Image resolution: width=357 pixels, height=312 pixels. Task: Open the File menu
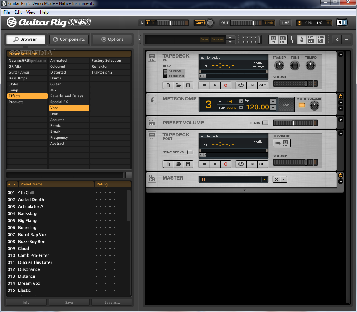pyautogui.click(x=7, y=12)
